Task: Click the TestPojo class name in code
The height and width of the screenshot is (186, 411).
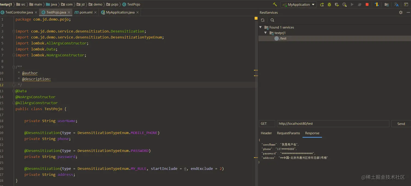Action: (x=53, y=109)
